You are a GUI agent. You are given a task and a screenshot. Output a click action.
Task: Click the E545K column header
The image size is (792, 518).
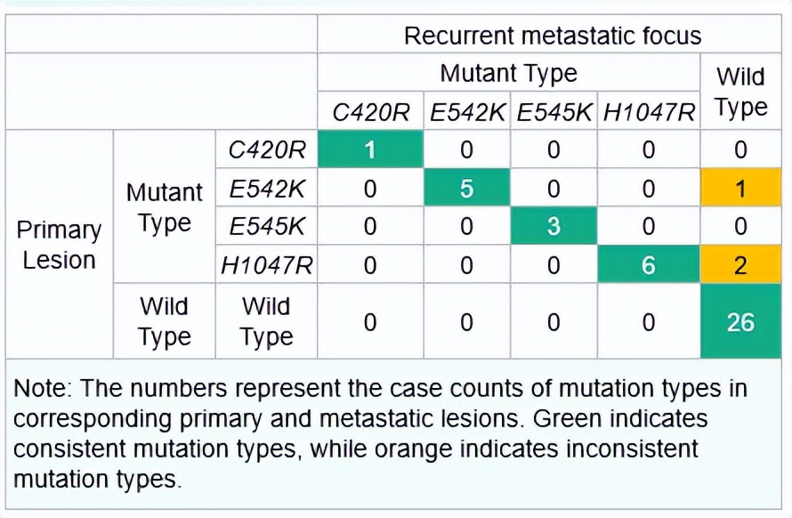point(554,113)
